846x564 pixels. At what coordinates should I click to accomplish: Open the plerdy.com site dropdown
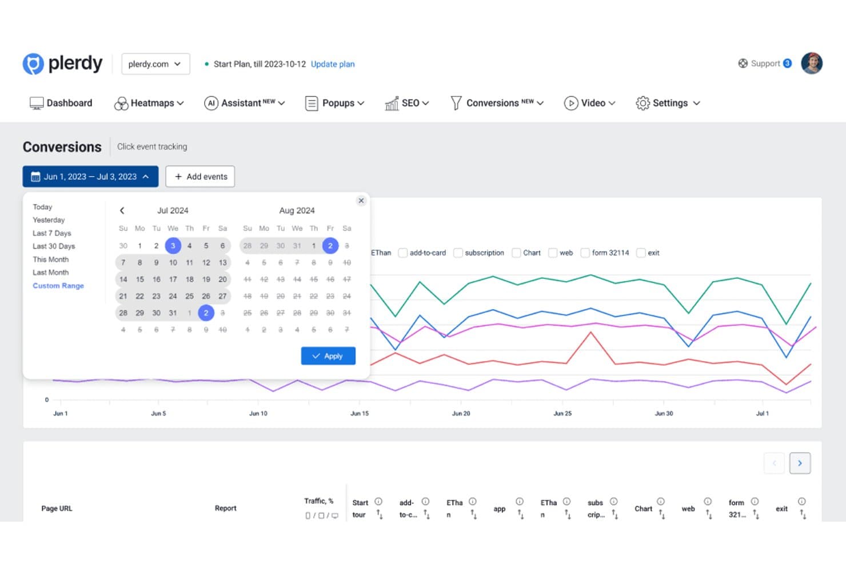(x=155, y=64)
